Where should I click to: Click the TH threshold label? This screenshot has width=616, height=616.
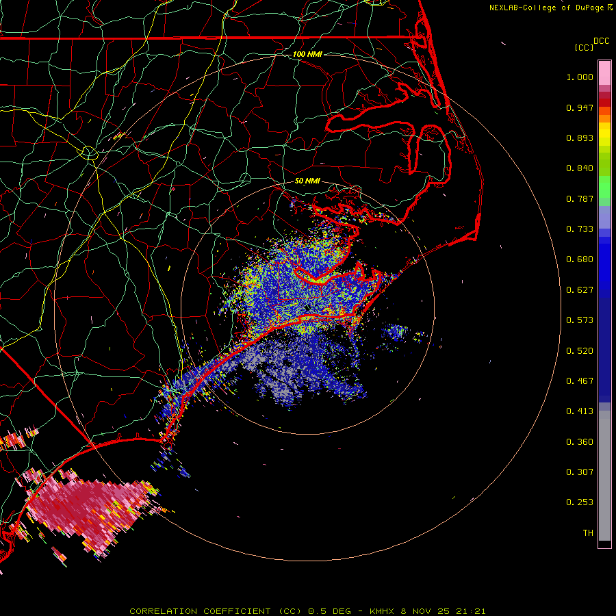pyautogui.click(x=588, y=533)
